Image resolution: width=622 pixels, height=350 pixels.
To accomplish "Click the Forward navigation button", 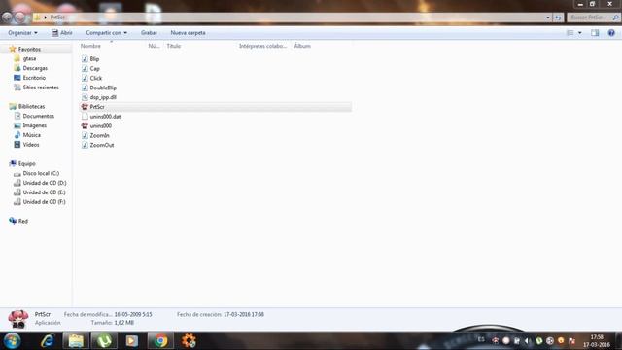I will tap(19, 17).
